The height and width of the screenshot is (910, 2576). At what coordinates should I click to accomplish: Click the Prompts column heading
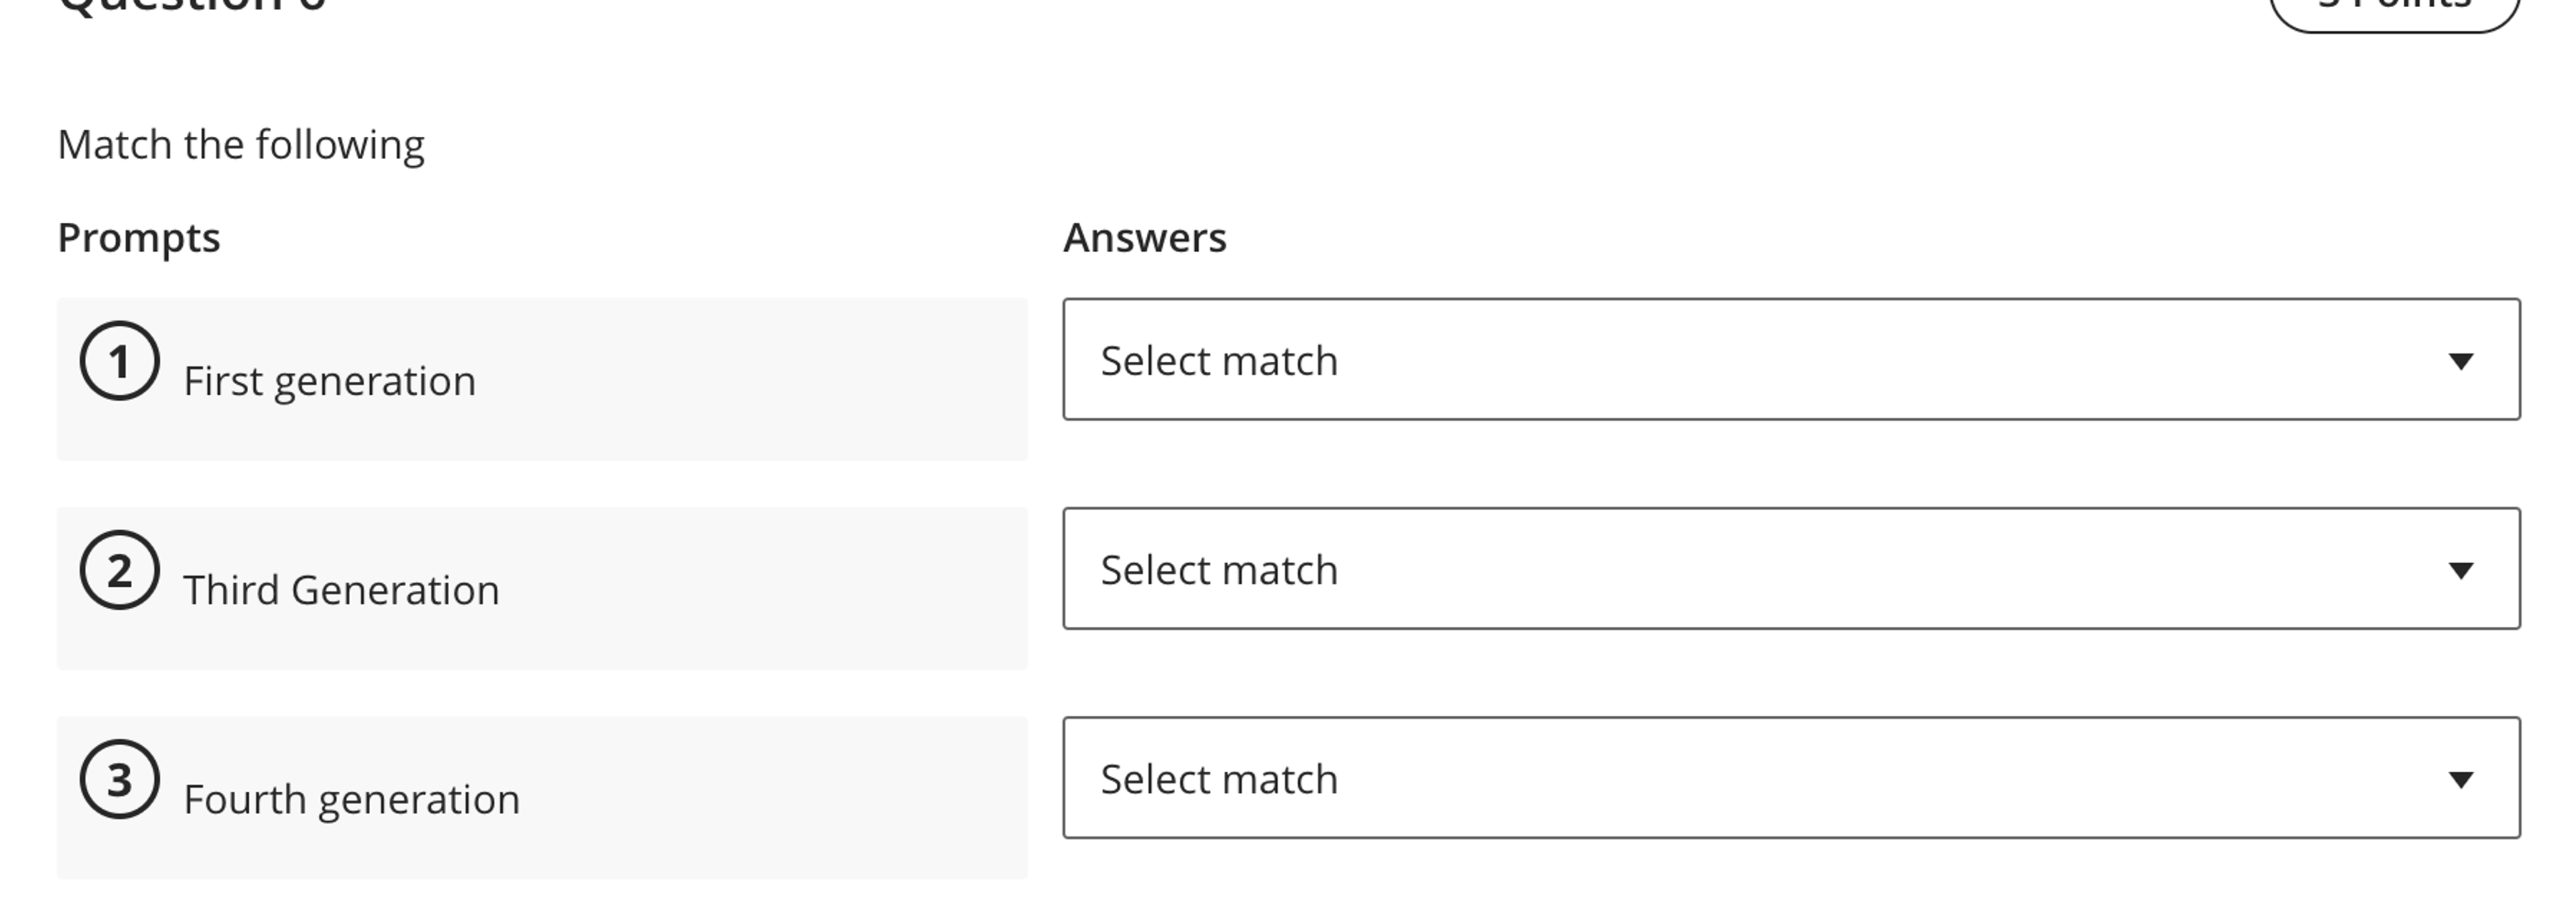[139, 238]
